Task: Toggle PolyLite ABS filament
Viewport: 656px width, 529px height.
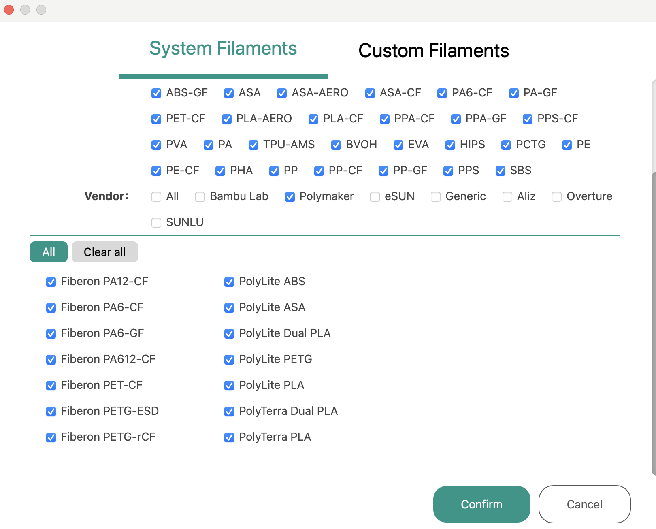Action: 229,282
